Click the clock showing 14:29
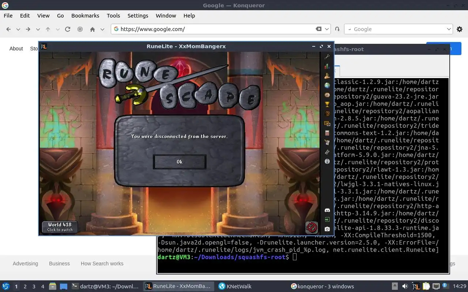Image resolution: width=468 pixels, height=292 pixels. click(x=460, y=287)
